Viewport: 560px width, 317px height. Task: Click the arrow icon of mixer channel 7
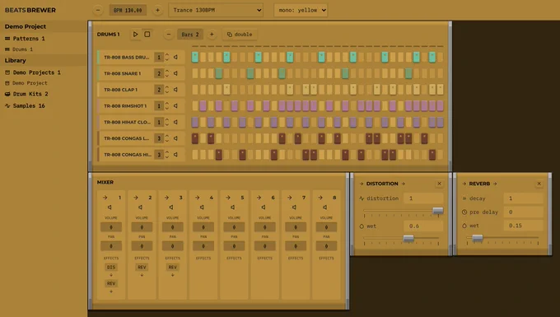(289, 198)
